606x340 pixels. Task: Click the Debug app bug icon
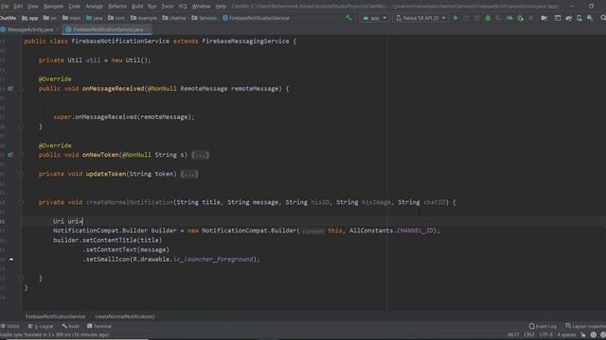coord(488,18)
